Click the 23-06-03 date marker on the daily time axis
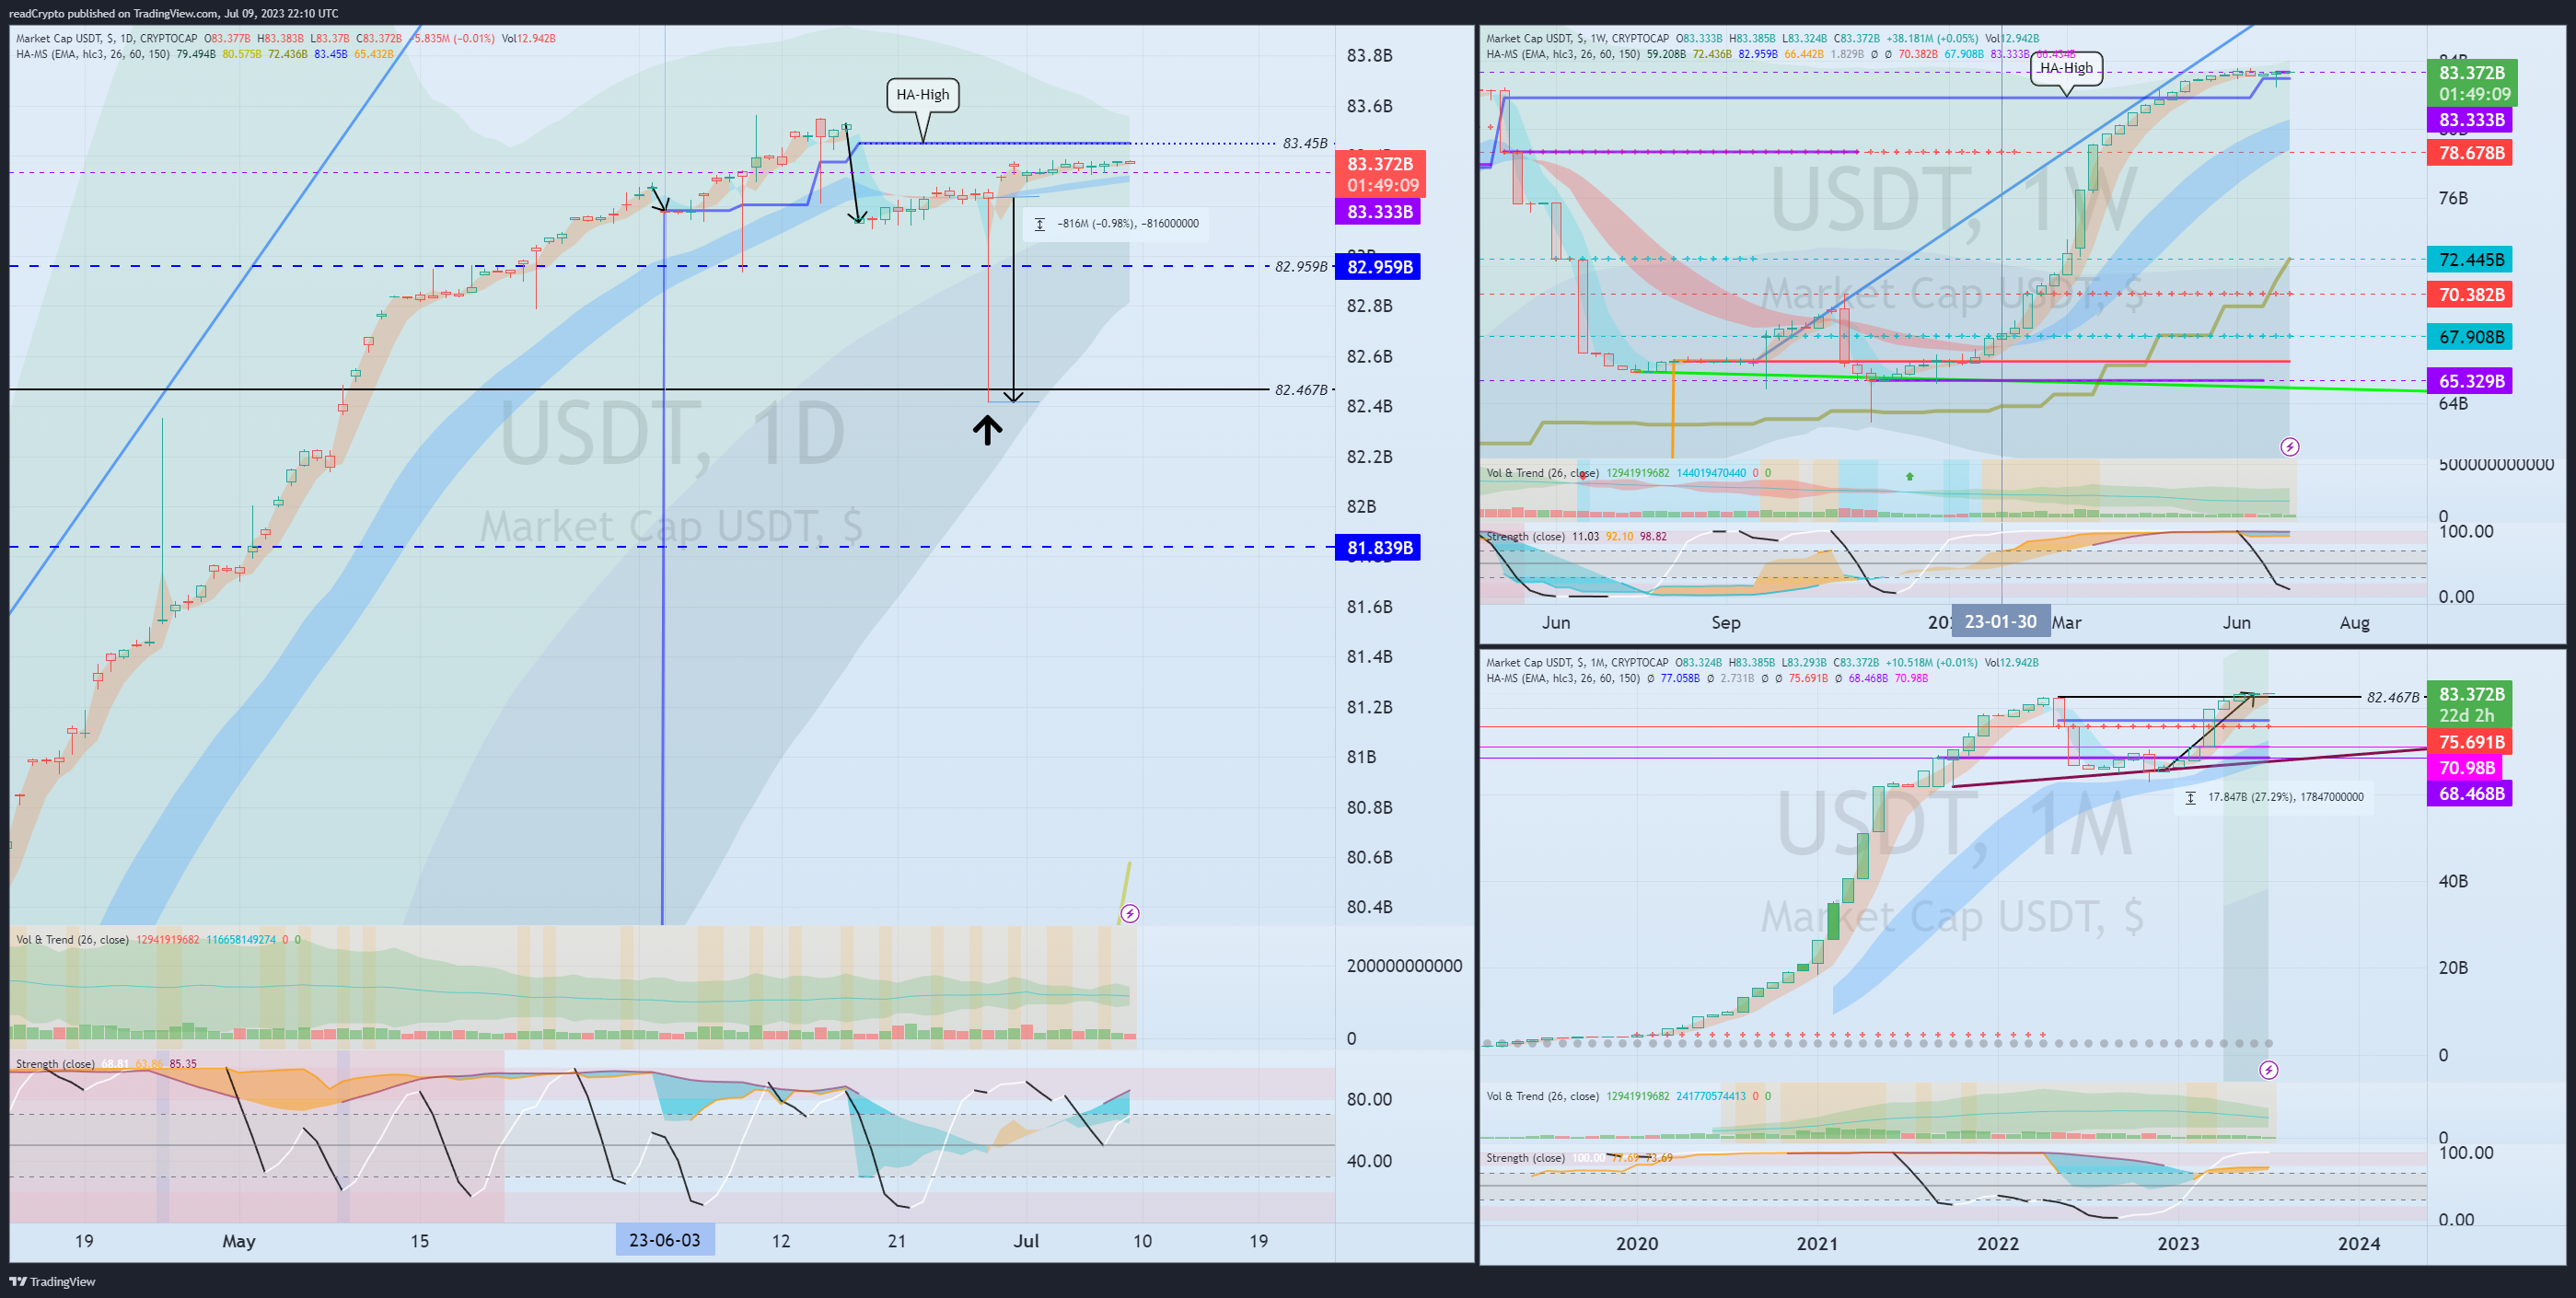2576x1298 pixels. (x=665, y=1240)
